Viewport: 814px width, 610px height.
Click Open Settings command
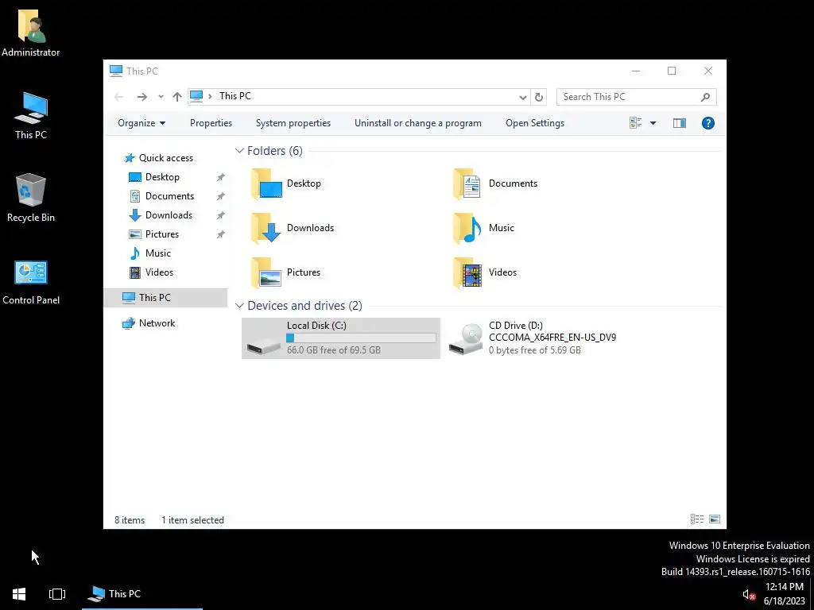[535, 123]
